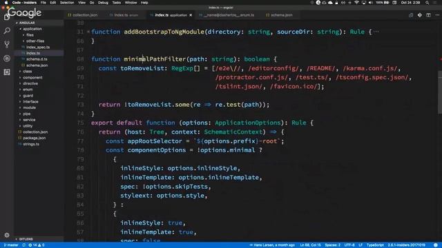
Task: Open the Search view in activity bar
Action: point(7,30)
